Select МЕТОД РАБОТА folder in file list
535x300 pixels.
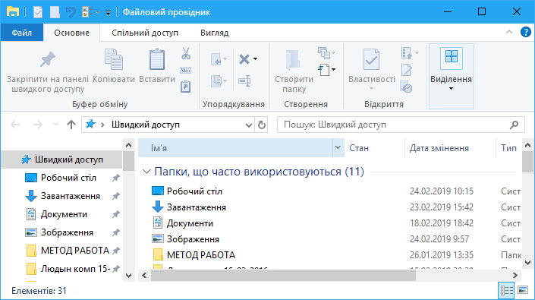(201, 255)
